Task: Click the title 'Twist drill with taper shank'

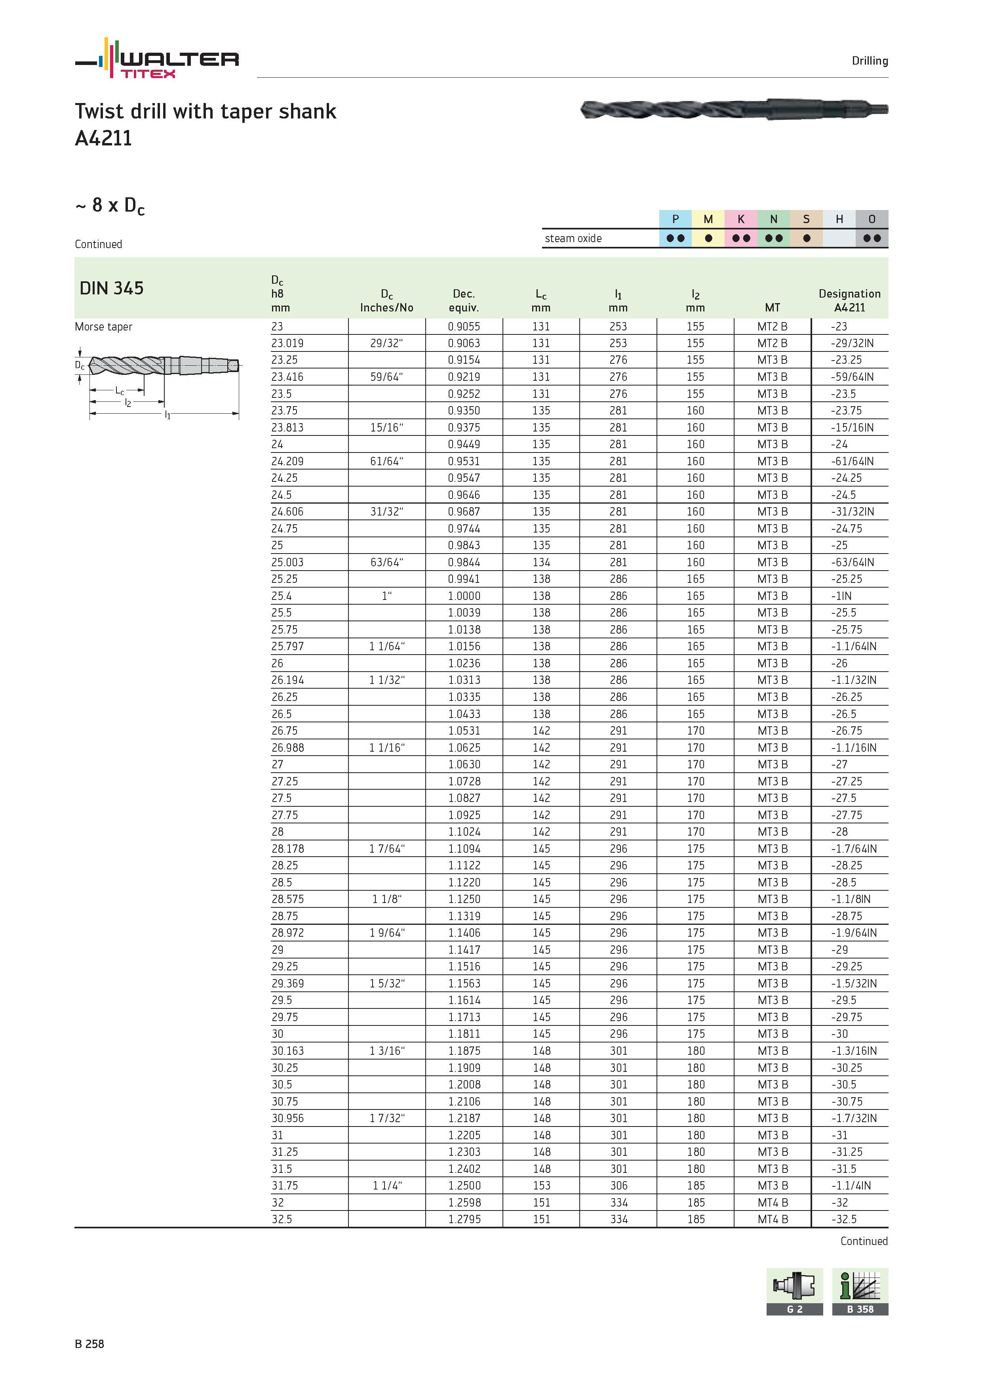Action: tap(205, 111)
